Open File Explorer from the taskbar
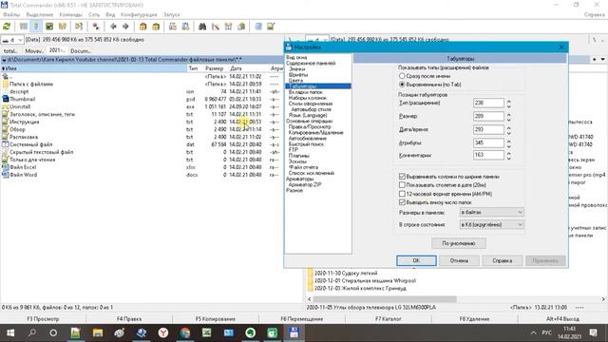This screenshot has width=608, height=342. click(98, 332)
